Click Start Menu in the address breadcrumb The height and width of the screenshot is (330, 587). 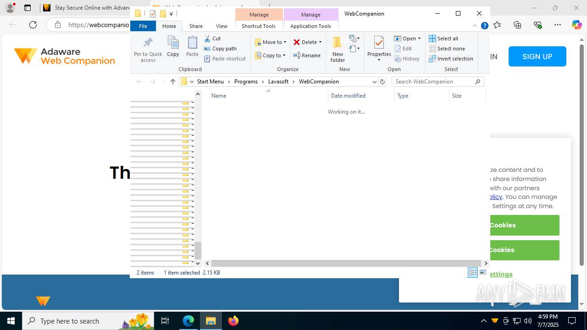click(x=210, y=82)
